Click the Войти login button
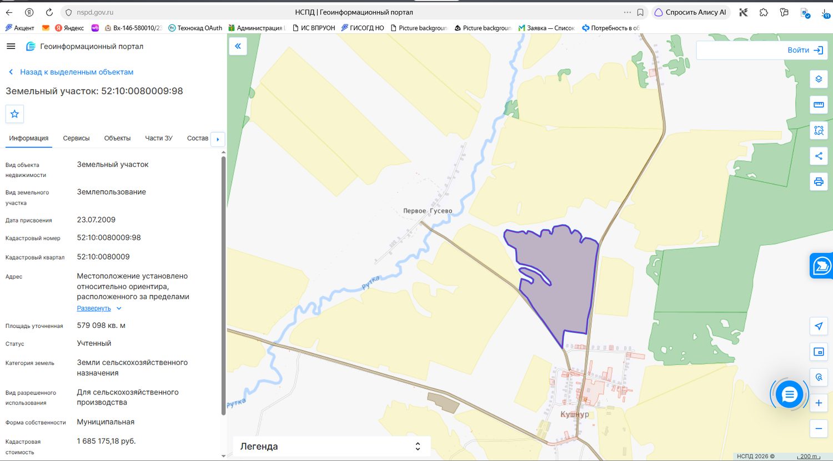The height and width of the screenshot is (461, 833). pyautogui.click(x=805, y=50)
